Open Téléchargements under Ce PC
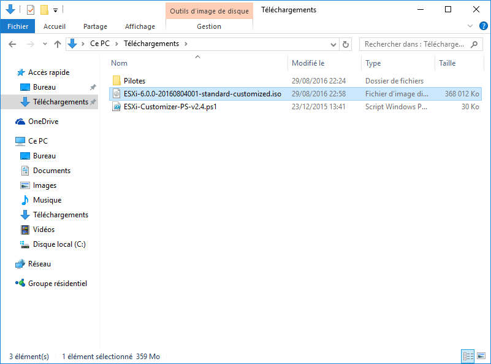 (61, 215)
